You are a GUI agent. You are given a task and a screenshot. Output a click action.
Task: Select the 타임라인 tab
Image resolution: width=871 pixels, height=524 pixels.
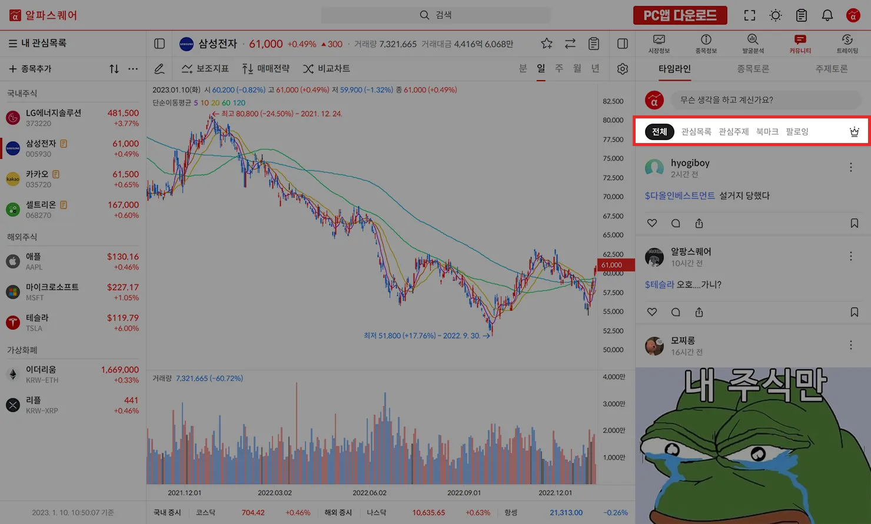click(x=674, y=69)
